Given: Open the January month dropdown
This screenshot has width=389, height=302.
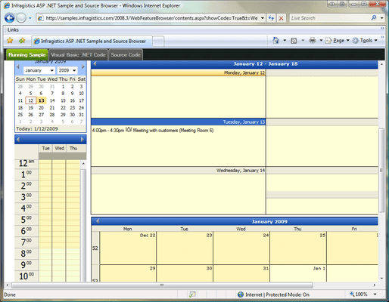Looking at the screenshot, I should (39, 70).
